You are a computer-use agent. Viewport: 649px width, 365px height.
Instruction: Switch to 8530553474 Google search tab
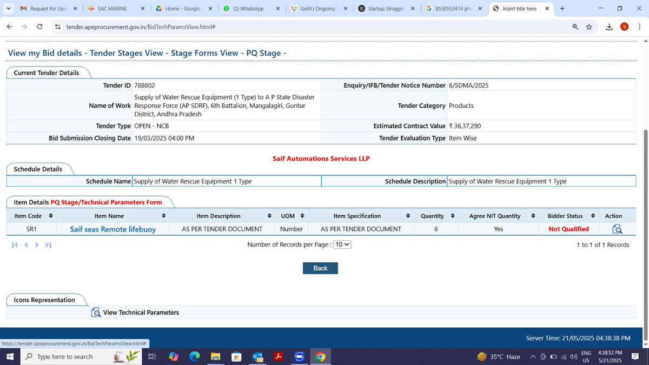click(x=453, y=9)
